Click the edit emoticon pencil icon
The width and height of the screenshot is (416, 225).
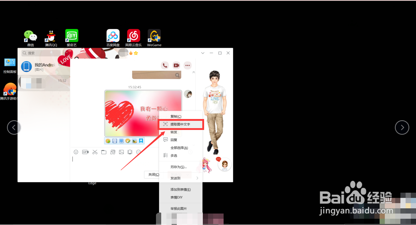tap(128, 141)
